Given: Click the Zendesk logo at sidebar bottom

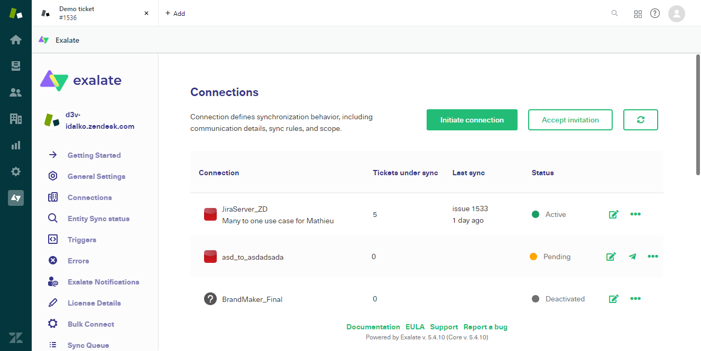Looking at the screenshot, I should 16,338.
